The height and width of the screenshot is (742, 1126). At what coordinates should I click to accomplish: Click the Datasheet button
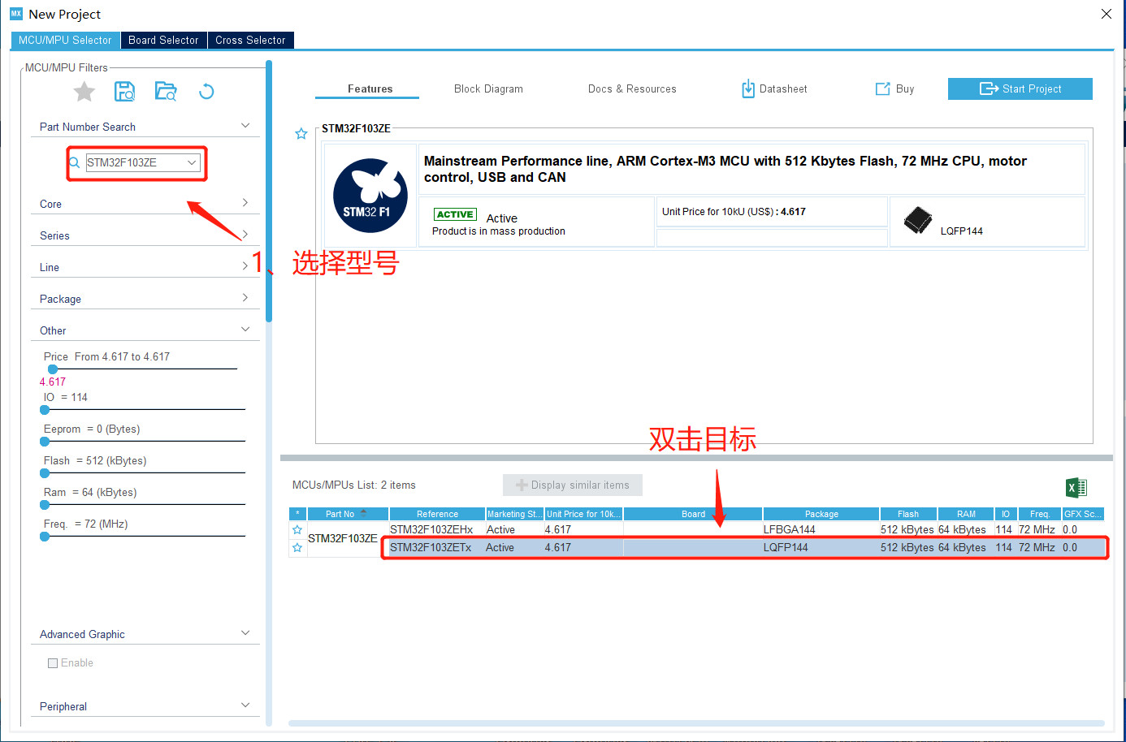[774, 89]
